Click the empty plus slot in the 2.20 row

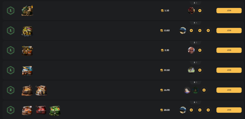200,50
